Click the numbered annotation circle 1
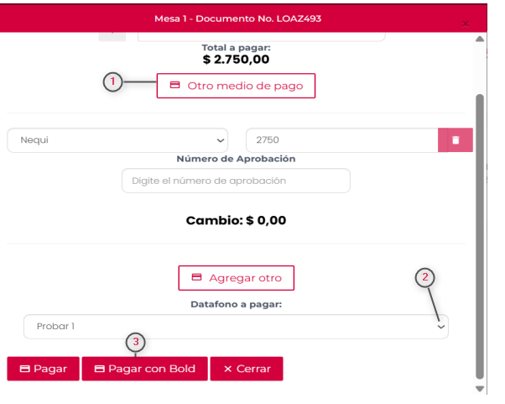Screen dimensions: 505x404 click(114, 81)
